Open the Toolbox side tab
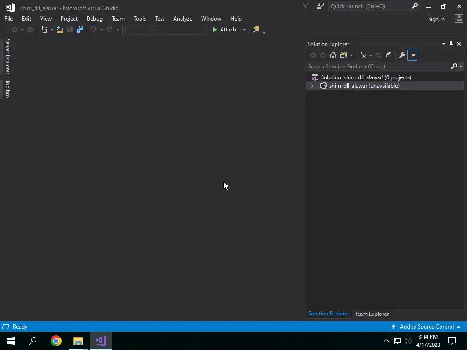Screen dimensions: 467x350 [7, 89]
